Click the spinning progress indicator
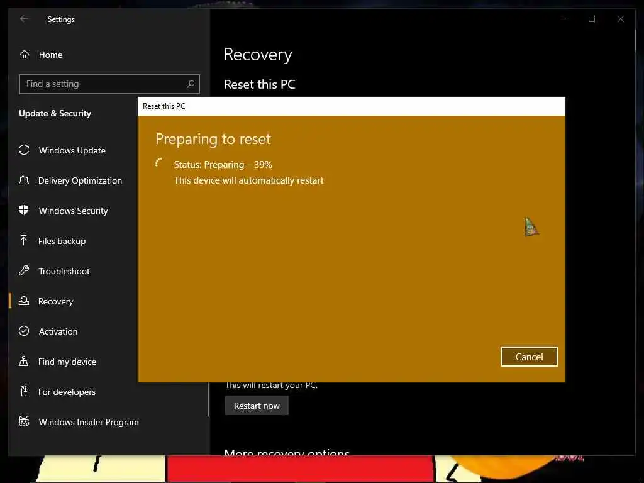Viewport: 644px width, 483px height. (x=159, y=163)
